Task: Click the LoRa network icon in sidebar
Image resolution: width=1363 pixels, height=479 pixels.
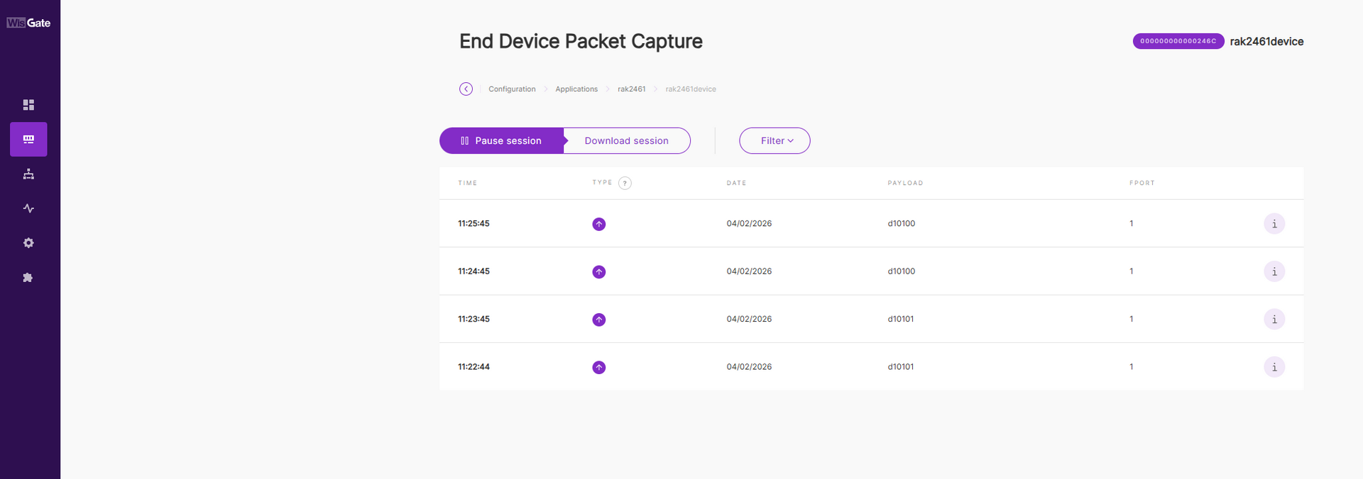Action: point(28,140)
